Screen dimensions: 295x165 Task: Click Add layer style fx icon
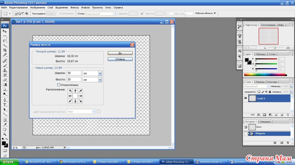pos(259,115)
